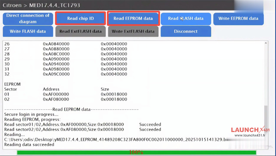Click the Read FLASH data button

(186, 19)
